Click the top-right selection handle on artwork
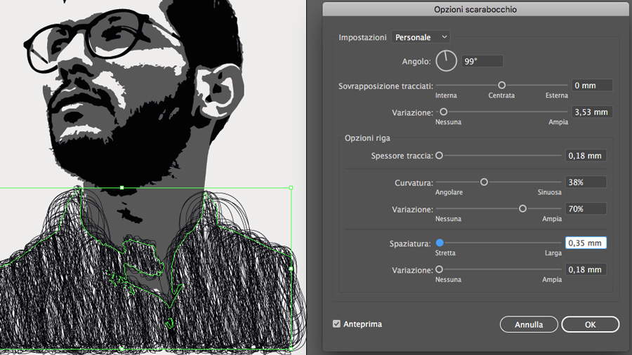The image size is (632, 355). (x=291, y=187)
